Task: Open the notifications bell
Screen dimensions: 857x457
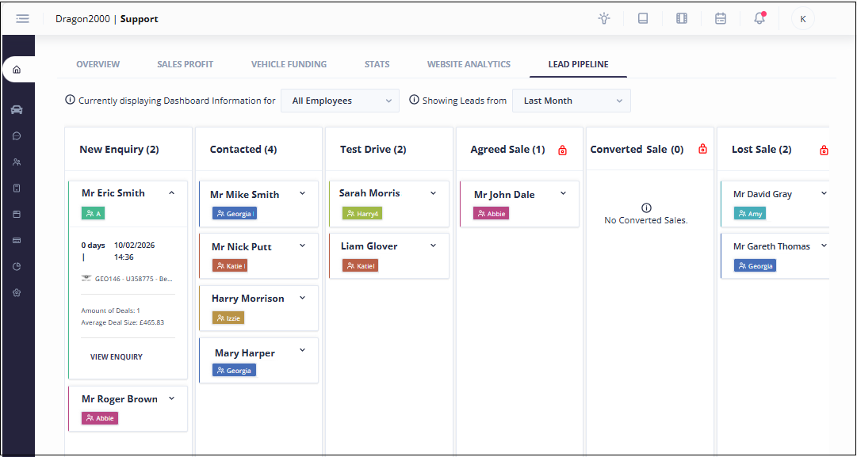Action: point(759,19)
